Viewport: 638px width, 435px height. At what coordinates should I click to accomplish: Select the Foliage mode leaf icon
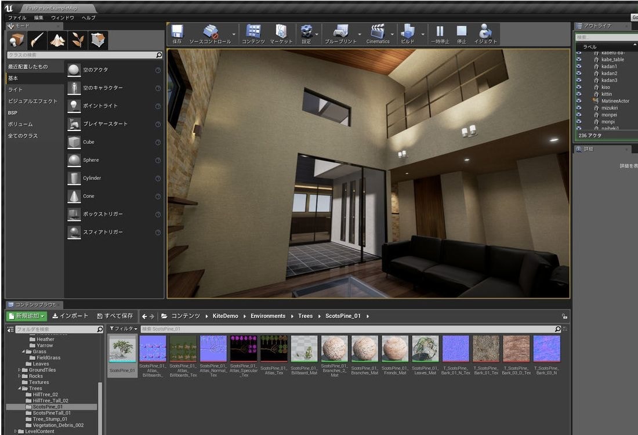[77, 40]
